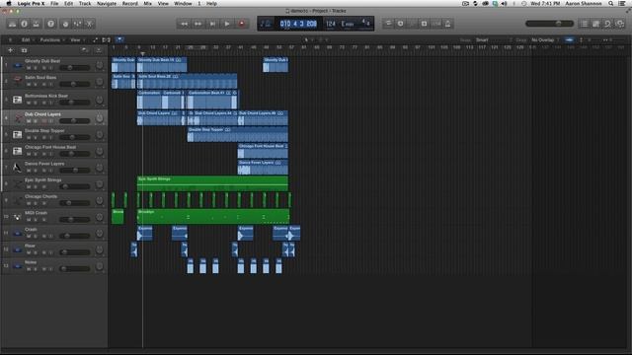Click Dub Chord Layers pan knob
The height and width of the screenshot is (355, 632).
[x=99, y=118]
